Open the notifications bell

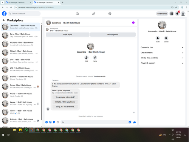(x=177, y=14)
